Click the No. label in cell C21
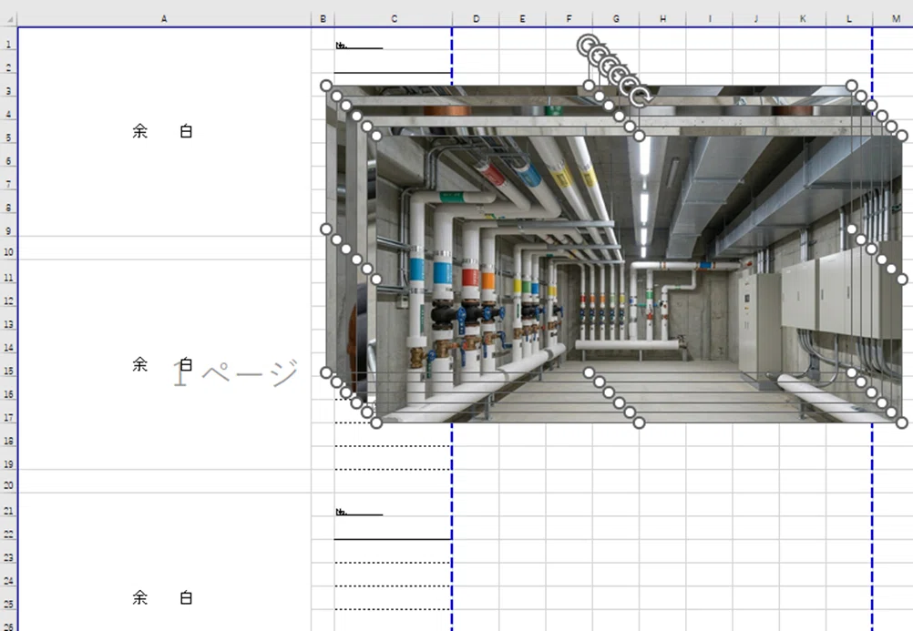 pos(342,512)
